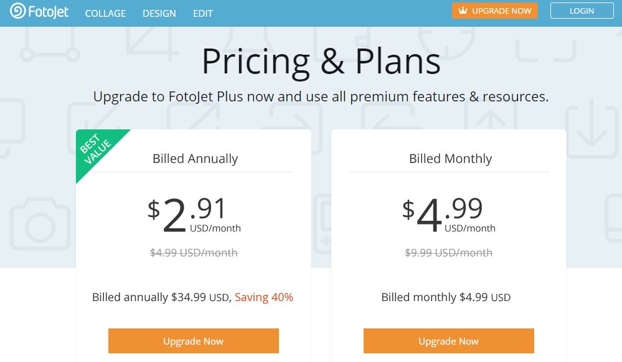
Task: Click the crown icon in upgrade button
Action: tap(463, 11)
